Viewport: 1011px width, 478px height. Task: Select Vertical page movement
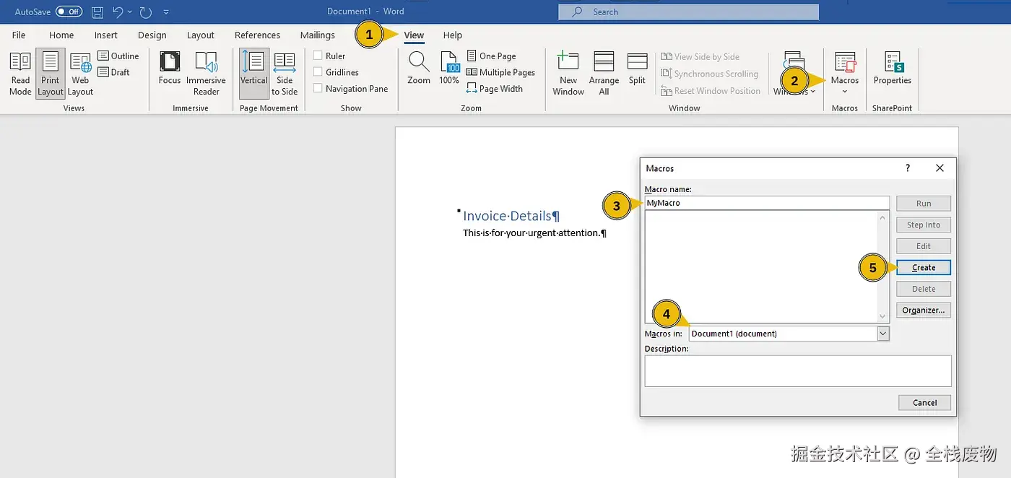pos(254,73)
